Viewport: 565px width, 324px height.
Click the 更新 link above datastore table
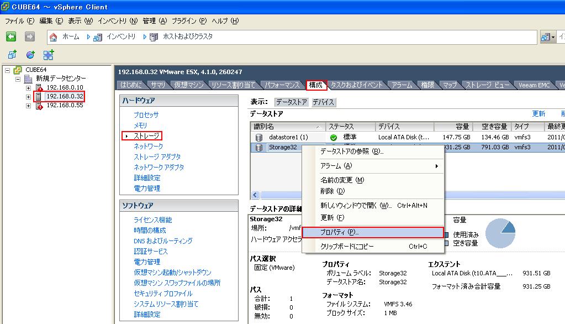pos(538,114)
